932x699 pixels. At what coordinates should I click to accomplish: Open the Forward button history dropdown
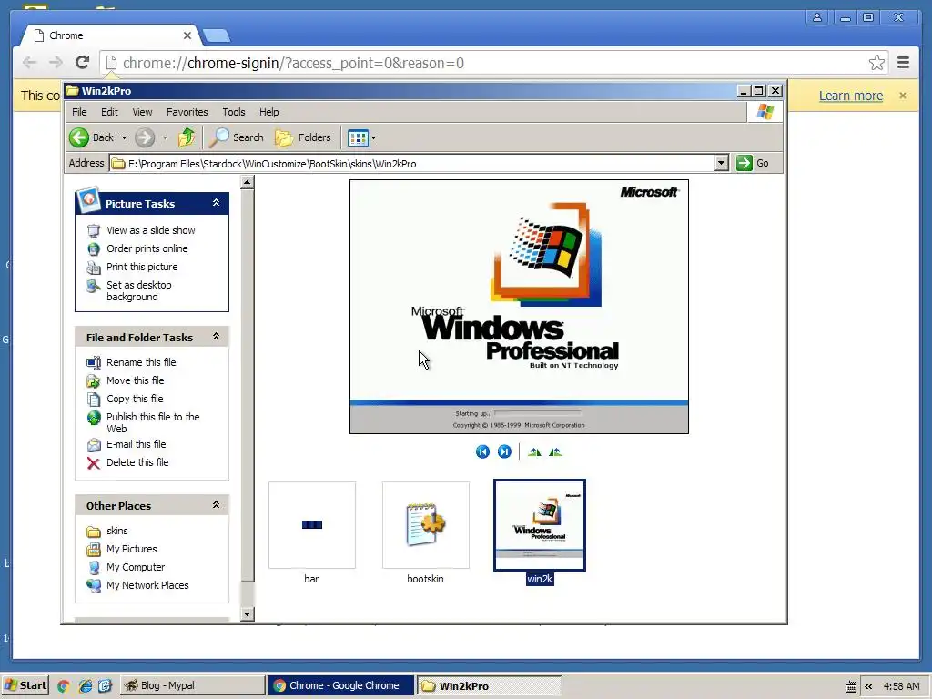tap(165, 138)
